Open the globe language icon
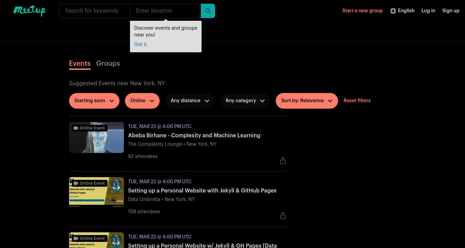This screenshot has width=465, height=248. coord(393,11)
